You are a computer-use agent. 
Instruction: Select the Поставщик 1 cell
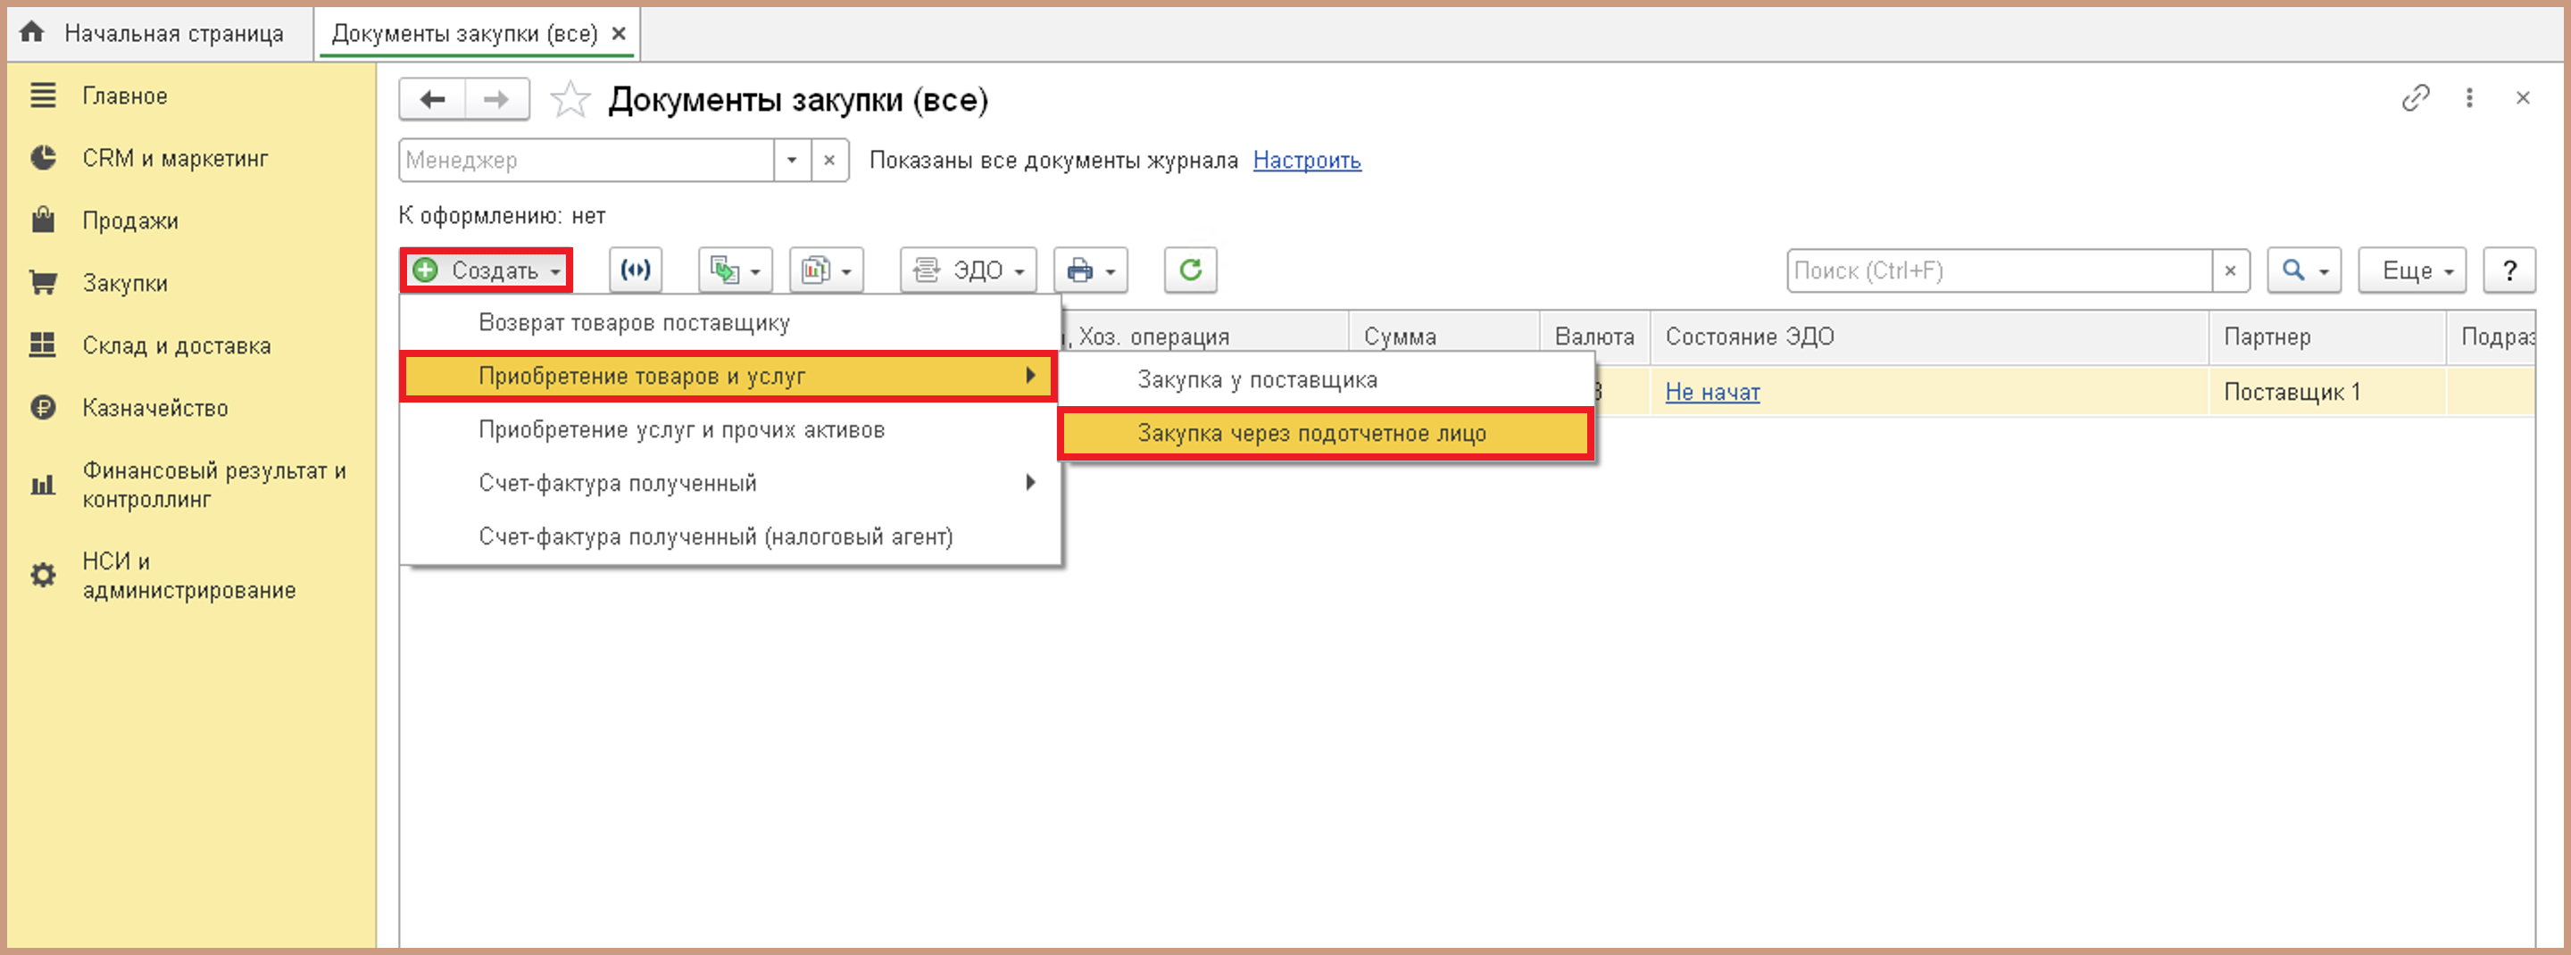click(x=2326, y=392)
